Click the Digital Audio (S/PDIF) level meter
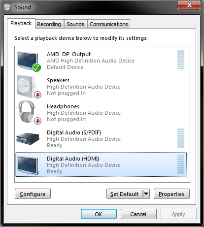Viewport: 204px width, 227px height. (x=181, y=138)
